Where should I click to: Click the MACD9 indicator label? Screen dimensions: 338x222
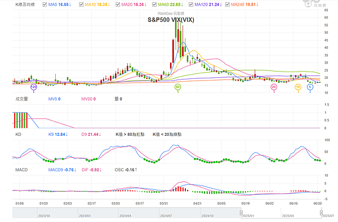[x=62, y=170]
